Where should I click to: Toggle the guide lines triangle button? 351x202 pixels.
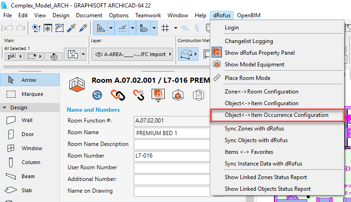(100, 28)
